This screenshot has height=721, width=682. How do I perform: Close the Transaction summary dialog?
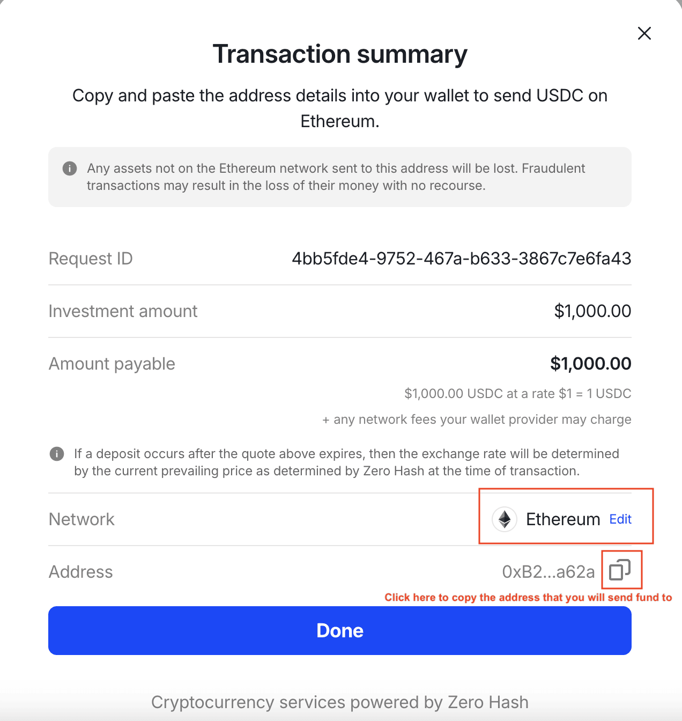(x=644, y=33)
